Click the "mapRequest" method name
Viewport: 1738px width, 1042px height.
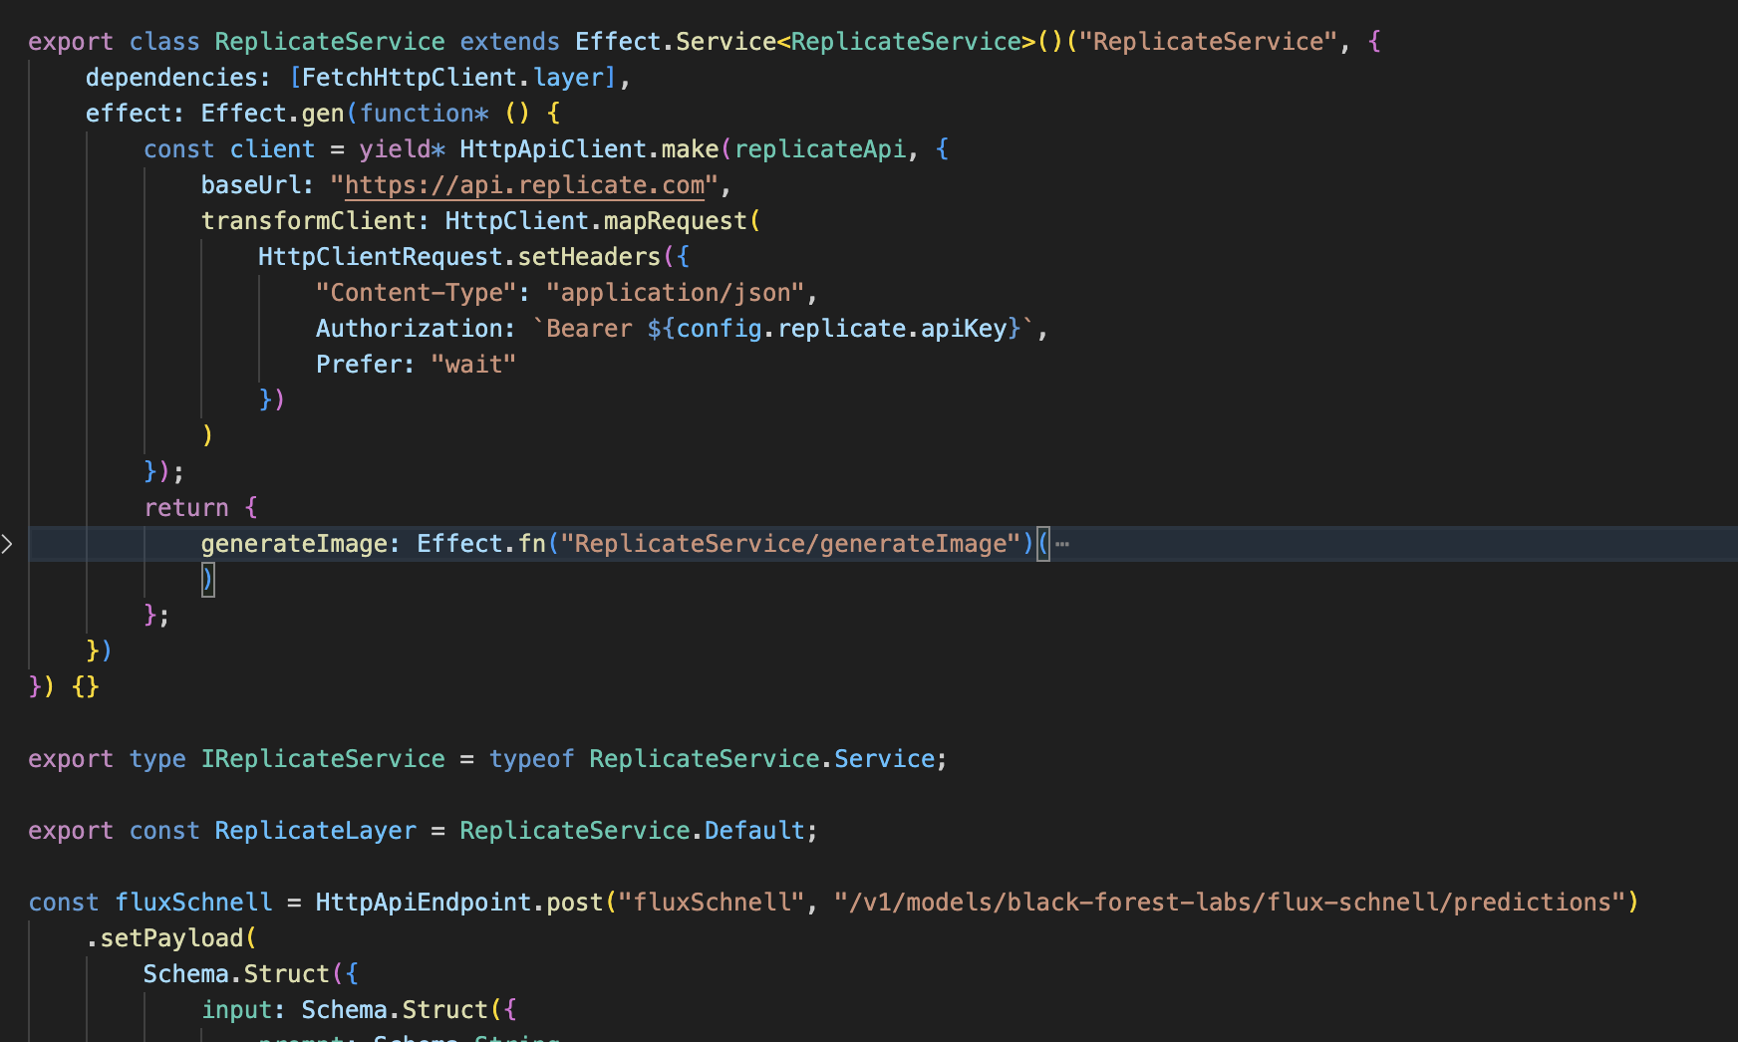click(676, 221)
